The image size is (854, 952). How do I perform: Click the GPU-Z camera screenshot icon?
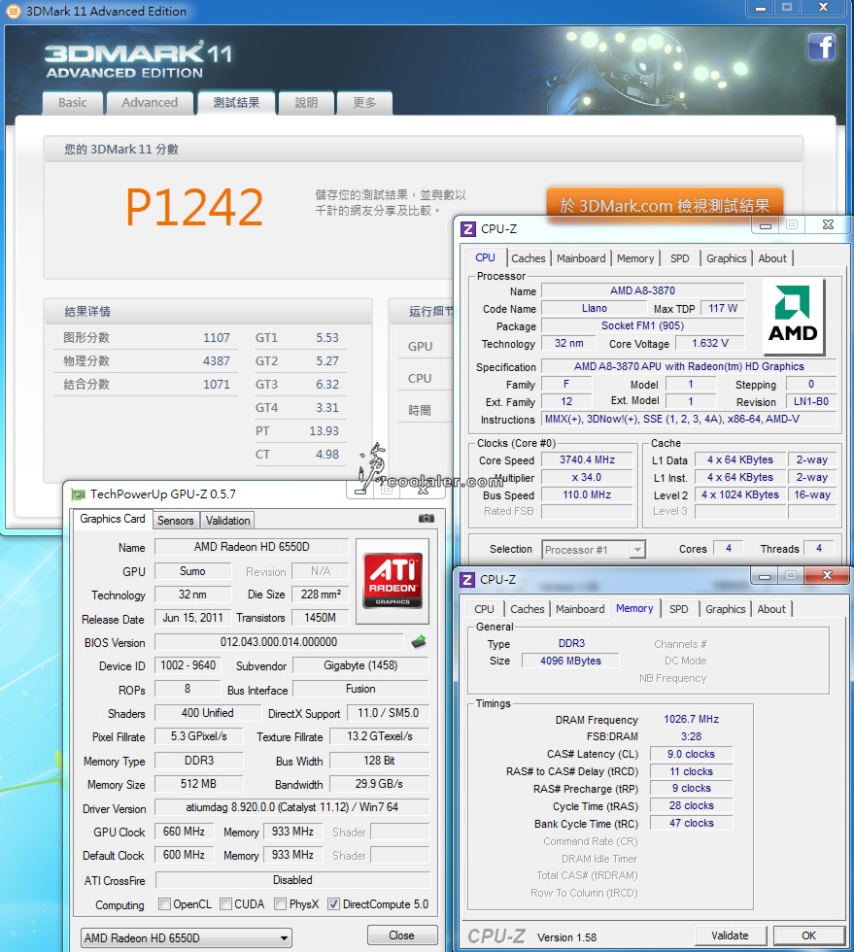tap(427, 519)
